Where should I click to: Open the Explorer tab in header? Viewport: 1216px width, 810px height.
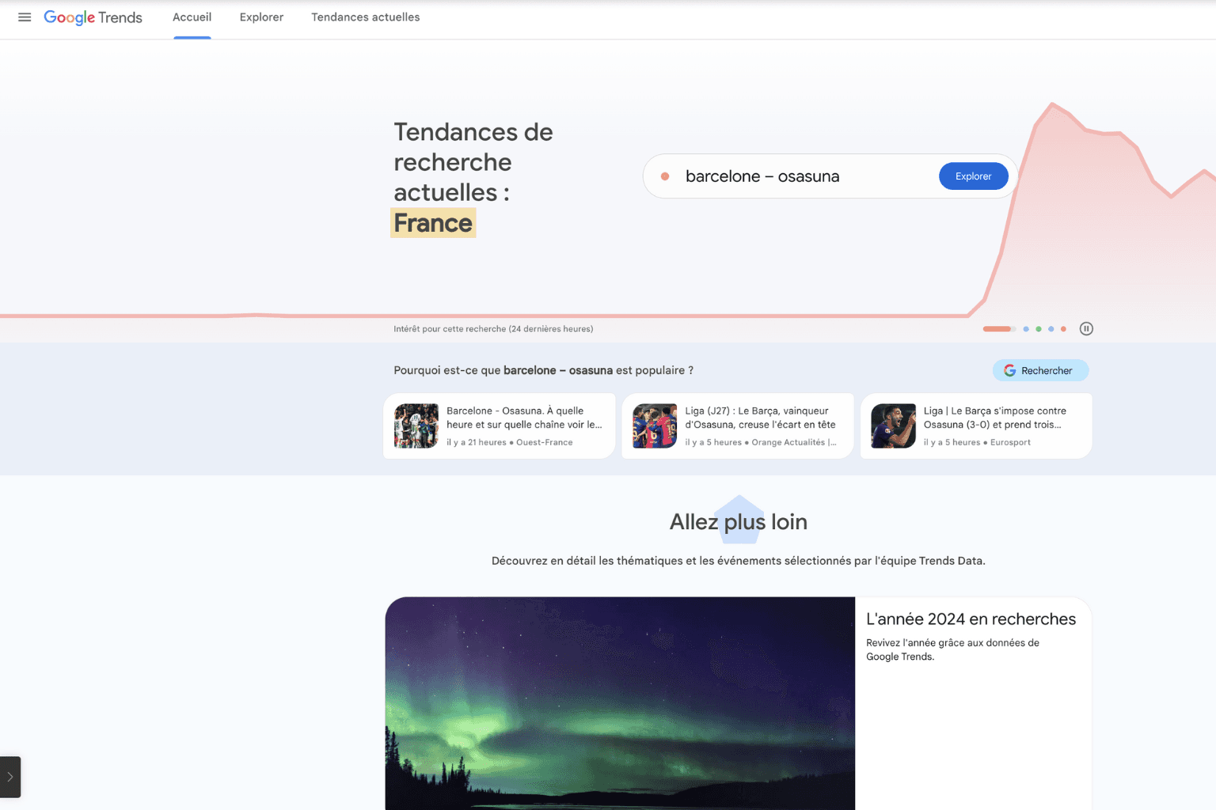coord(261,17)
